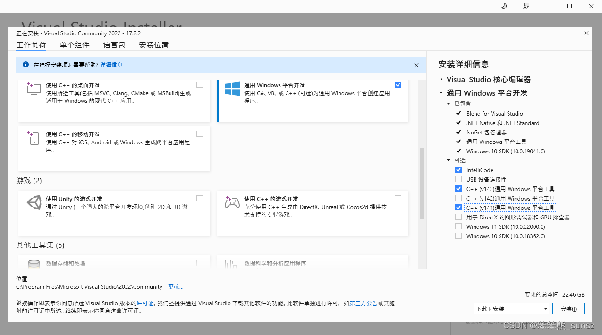
Task: Select .NET Native 和 .NET Standard item
Action: click(x=502, y=123)
